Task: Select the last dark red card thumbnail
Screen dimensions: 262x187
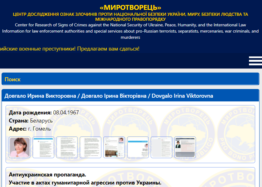Action: point(185,147)
